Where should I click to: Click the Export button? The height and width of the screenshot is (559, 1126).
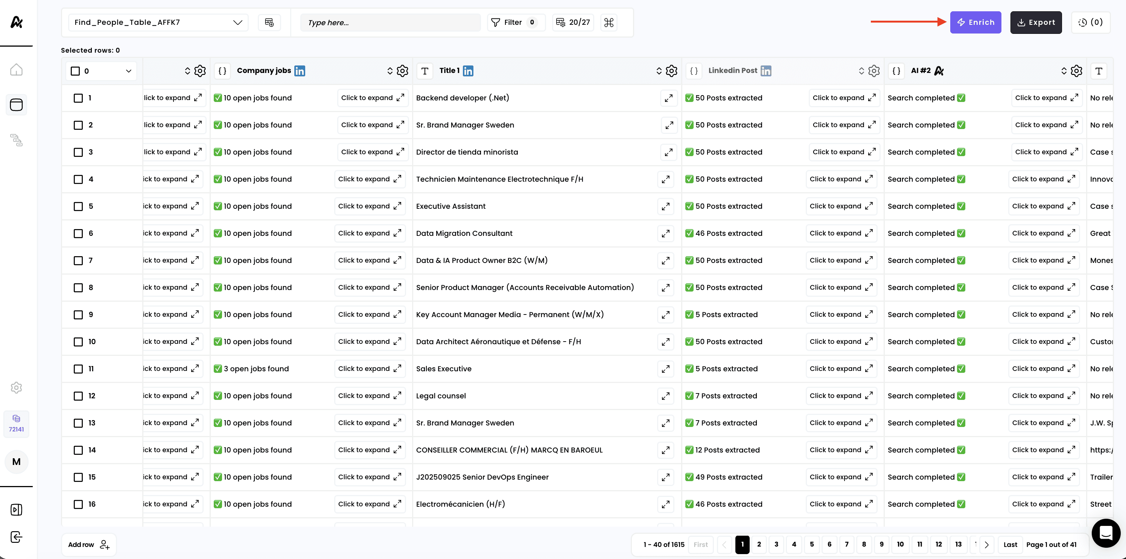point(1036,22)
